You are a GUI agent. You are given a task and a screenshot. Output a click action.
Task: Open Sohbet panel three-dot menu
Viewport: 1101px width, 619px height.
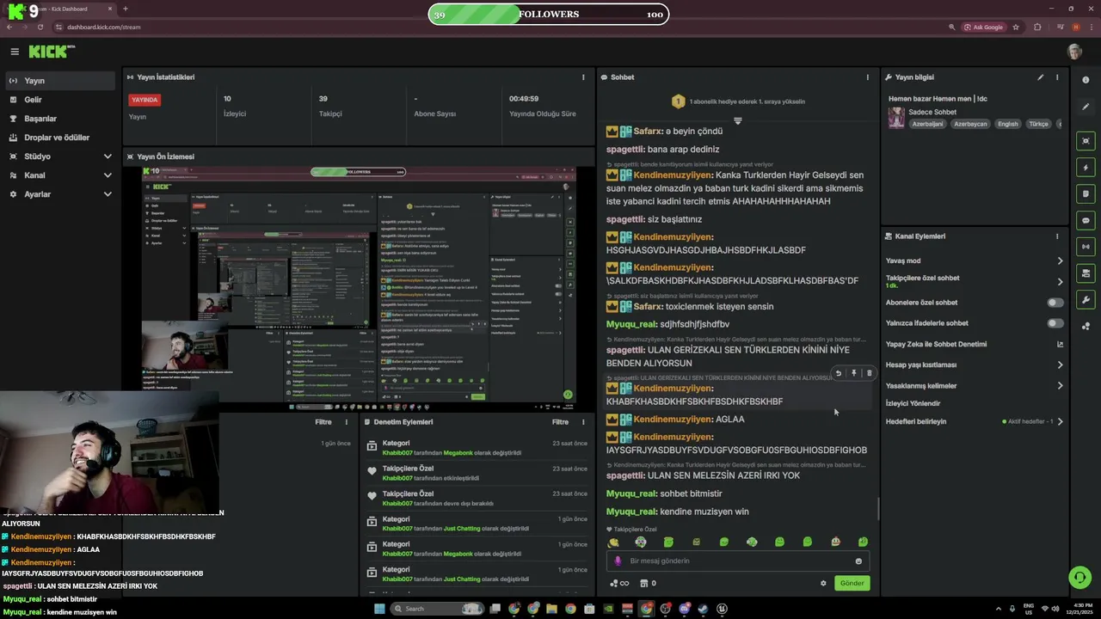pos(867,77)
